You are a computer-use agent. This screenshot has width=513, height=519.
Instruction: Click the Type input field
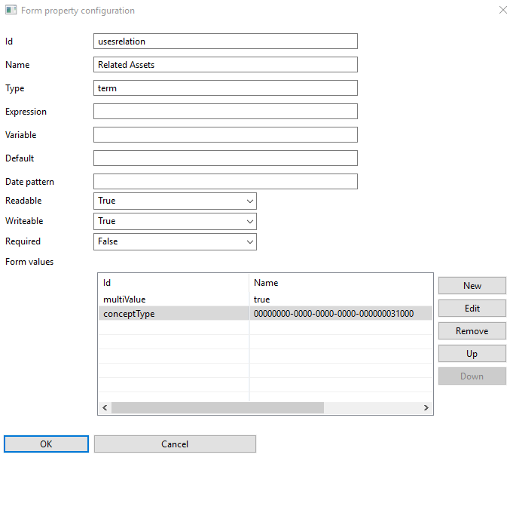click(224, 88)
